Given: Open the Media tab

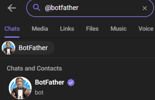Looking at the screenshot, I should (x=40, y=29).
